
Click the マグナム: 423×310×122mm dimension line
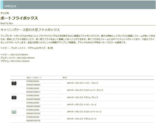point(15,61)
